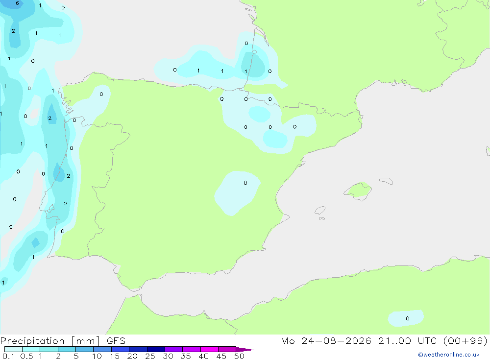Select the 20–25 mm legend color swatch
This screenshot has height=359, width=490.
pyautogui.click(x=138, y=349)
